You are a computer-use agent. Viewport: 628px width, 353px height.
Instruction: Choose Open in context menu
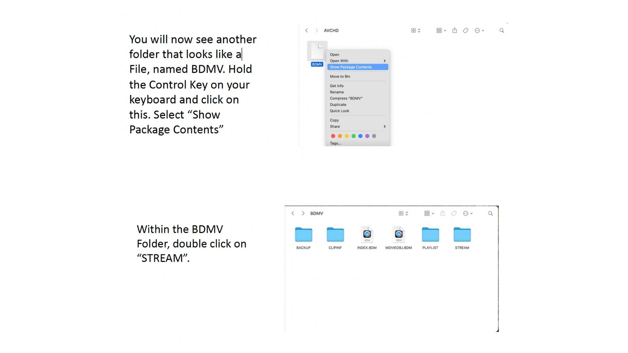click(358, 55)
